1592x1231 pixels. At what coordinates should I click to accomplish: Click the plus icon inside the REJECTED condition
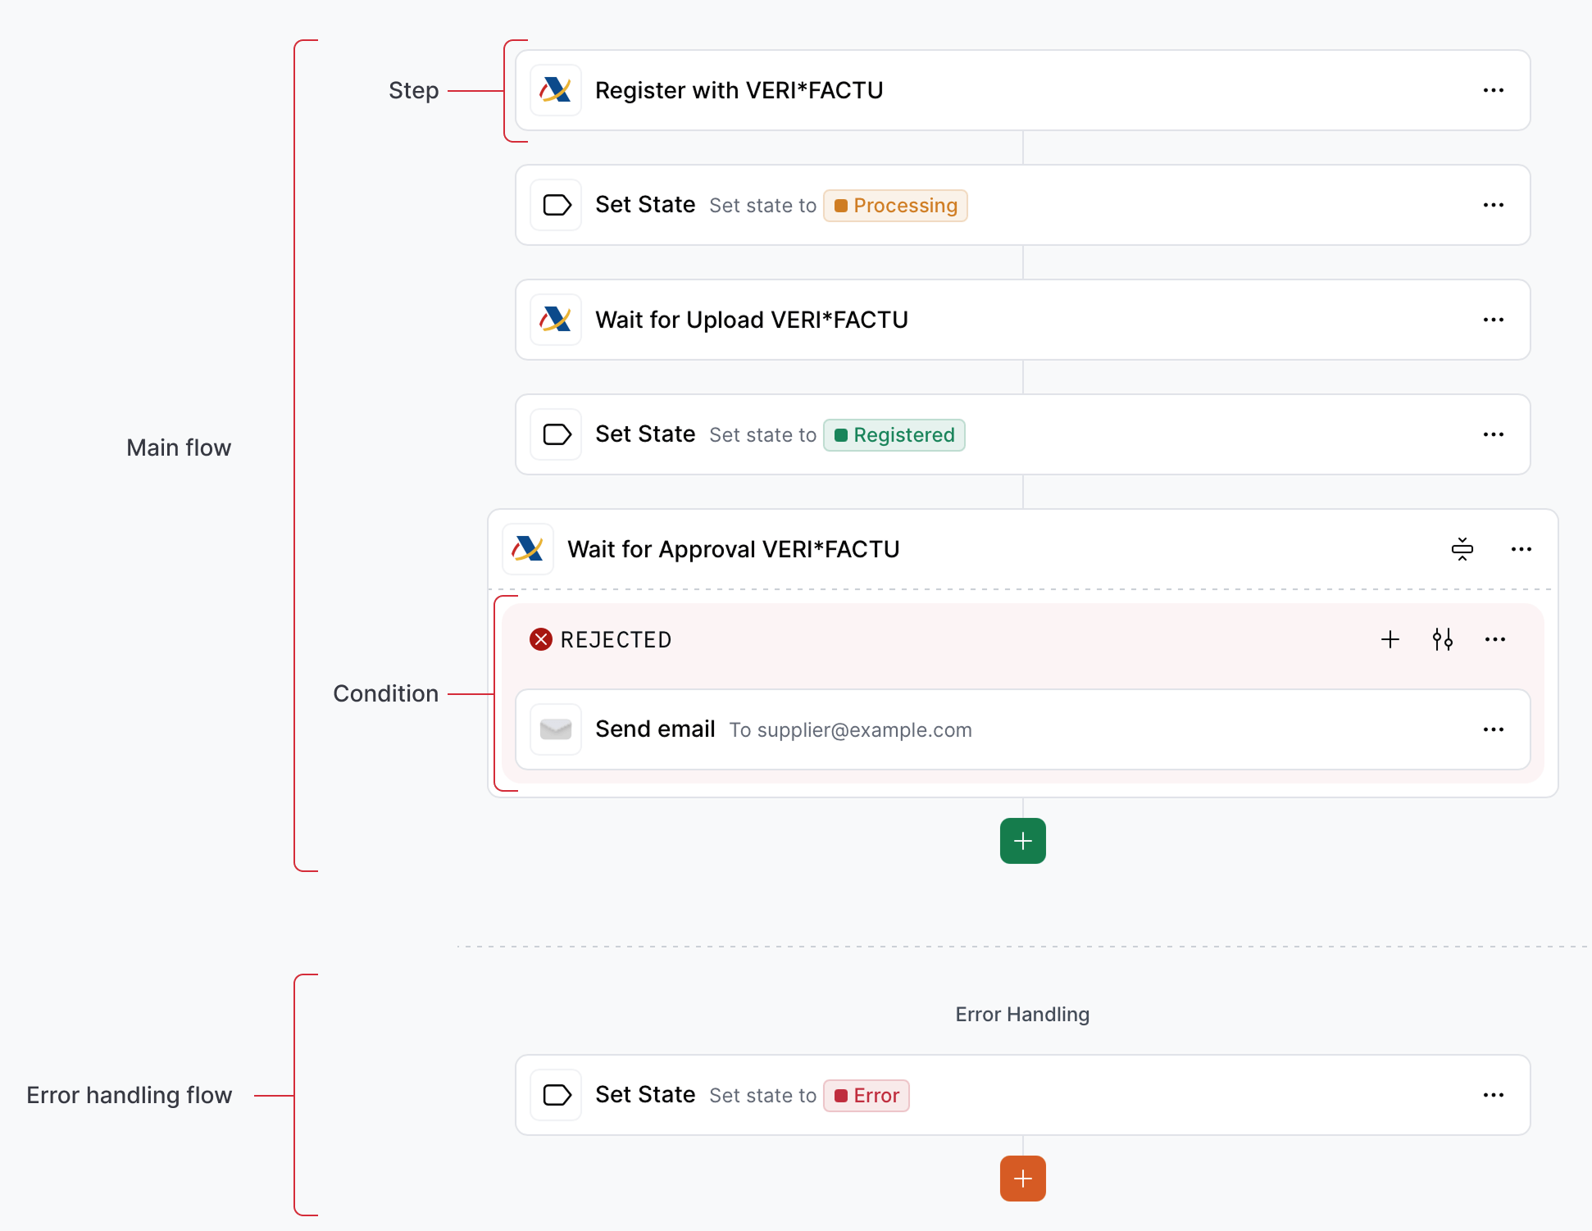(1390, 639)
